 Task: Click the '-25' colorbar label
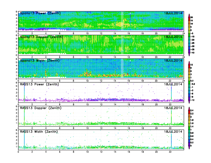click(192, 43)
